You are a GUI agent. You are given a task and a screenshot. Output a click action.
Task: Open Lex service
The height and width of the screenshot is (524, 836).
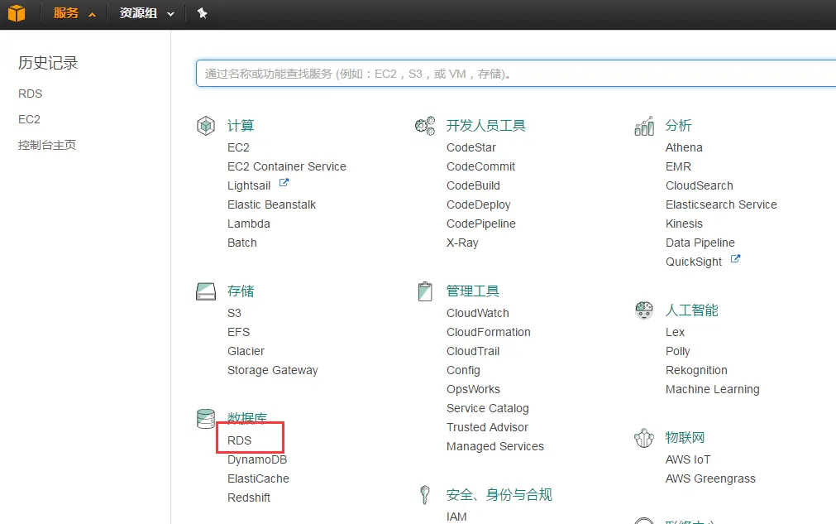[x=675, y=333]
